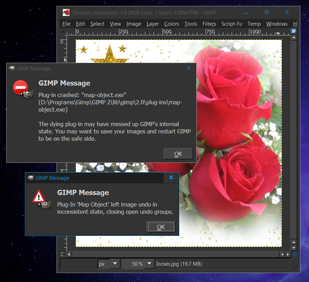Click Wilber icon in the undo warning title bar
309x282 pixels.
[31, 178]
